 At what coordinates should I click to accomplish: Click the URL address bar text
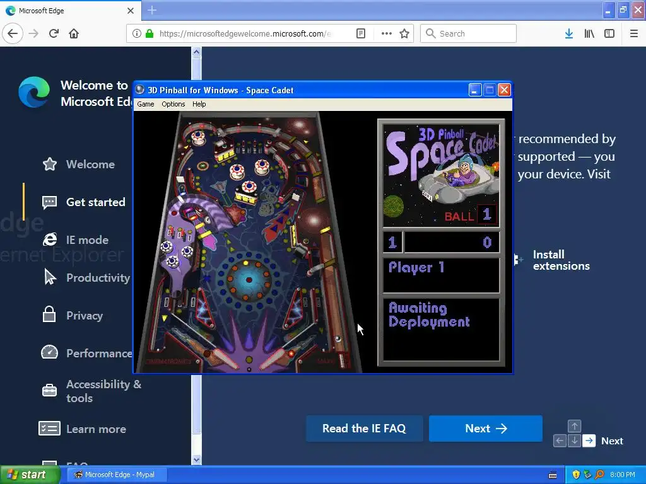(x=245, y=33)
